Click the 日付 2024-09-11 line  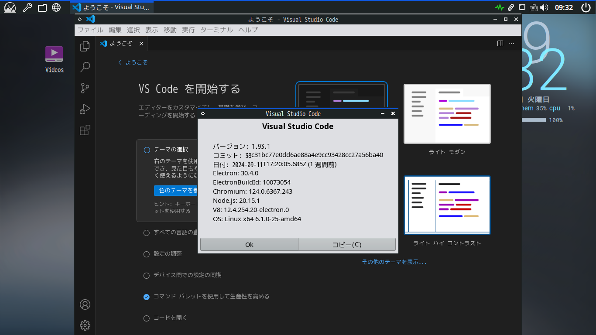[275, 164]
